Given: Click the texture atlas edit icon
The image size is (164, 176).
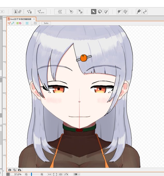Looking at the screenshot, I should [18, 12].
